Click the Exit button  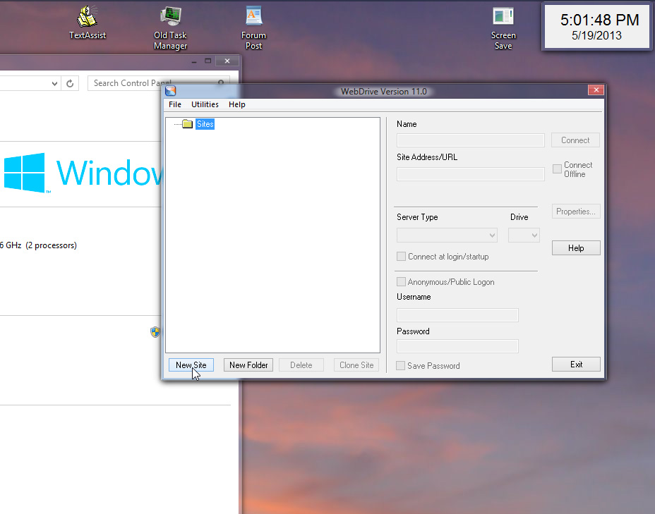tap(576, 365)
